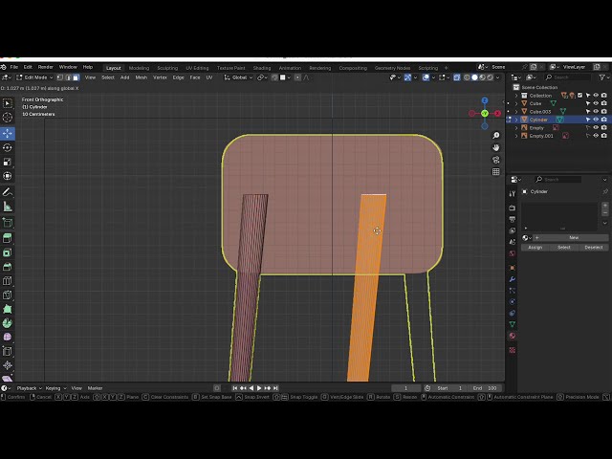The height and width of the screenshot is (459, 612).
Task: Open the Material properties tab icon
Action: (513, 336)
